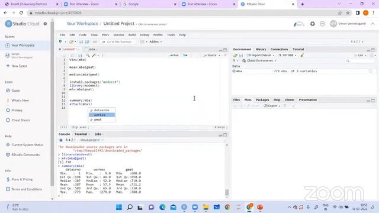
Task: Click the print icon in the main toolbar
Action: pos(95,42)
